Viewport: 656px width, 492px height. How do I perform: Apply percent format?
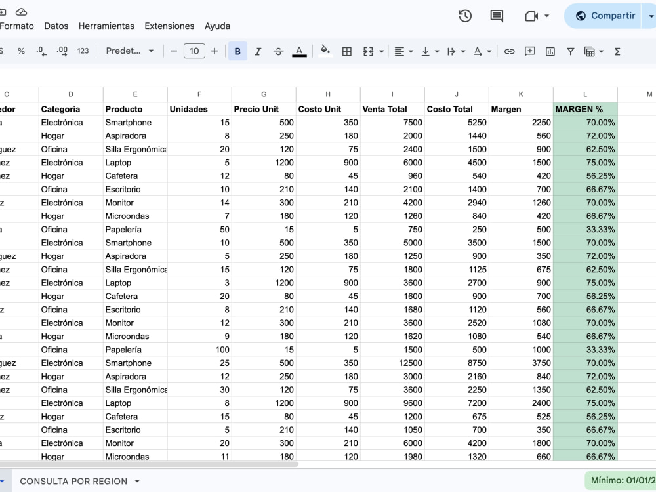click(21, 51)
